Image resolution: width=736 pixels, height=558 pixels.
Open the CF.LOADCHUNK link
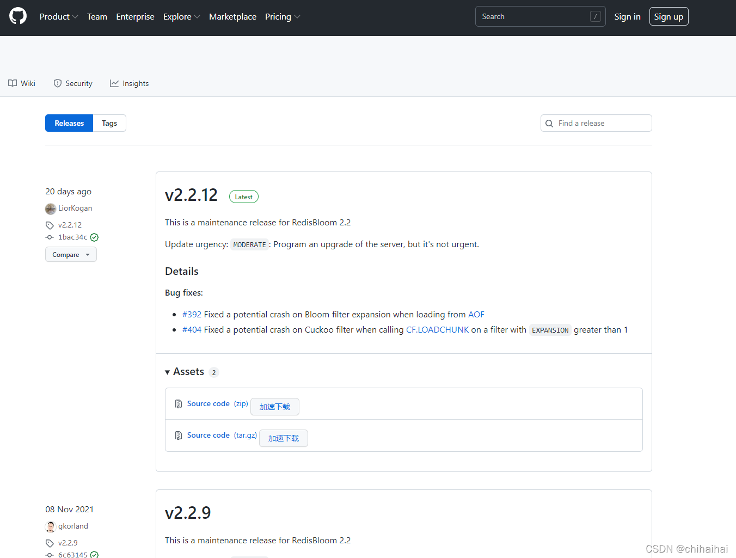click(437, 330)
